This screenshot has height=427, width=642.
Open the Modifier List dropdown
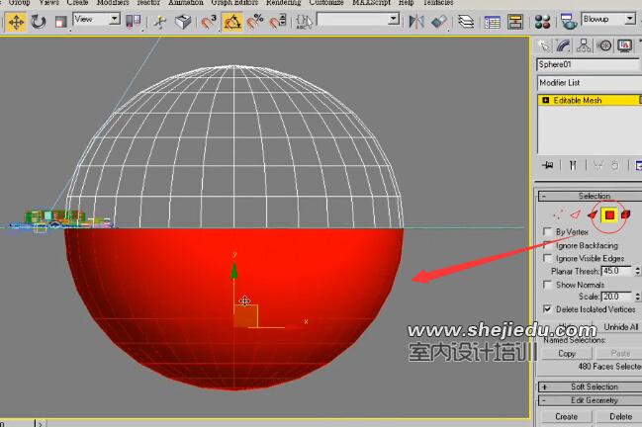590,83
